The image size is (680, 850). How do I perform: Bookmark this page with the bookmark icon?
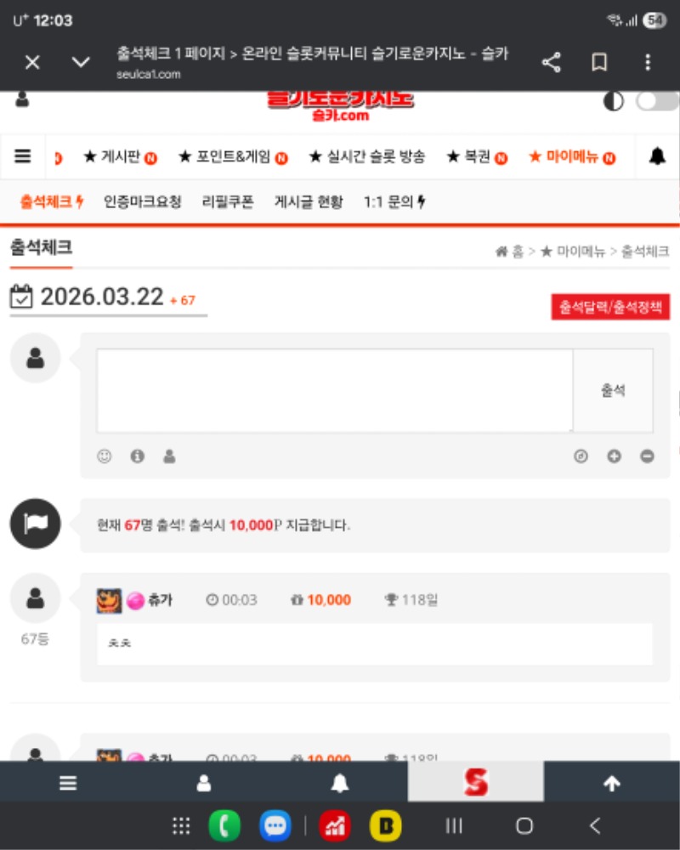599,62
